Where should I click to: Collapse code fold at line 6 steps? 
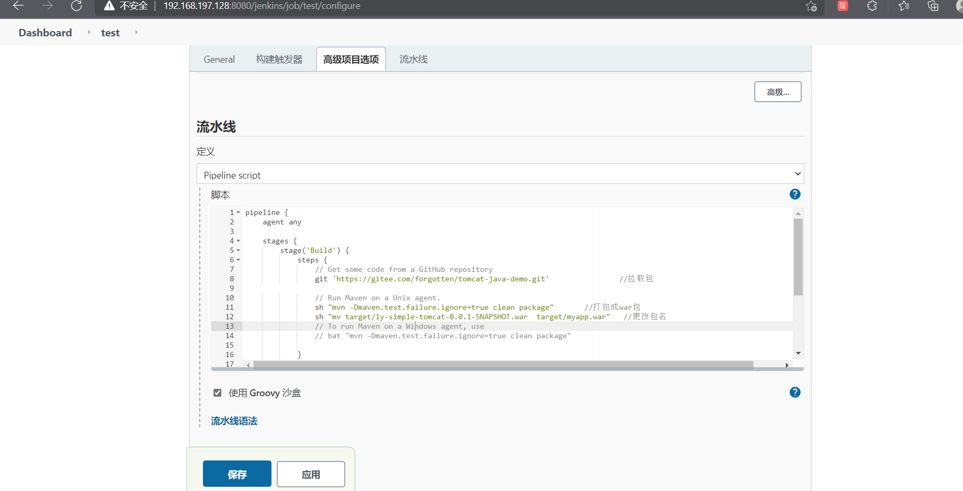(238, 260)
